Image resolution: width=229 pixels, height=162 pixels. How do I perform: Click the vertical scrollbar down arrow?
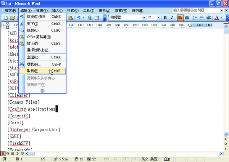click(226, 134)
